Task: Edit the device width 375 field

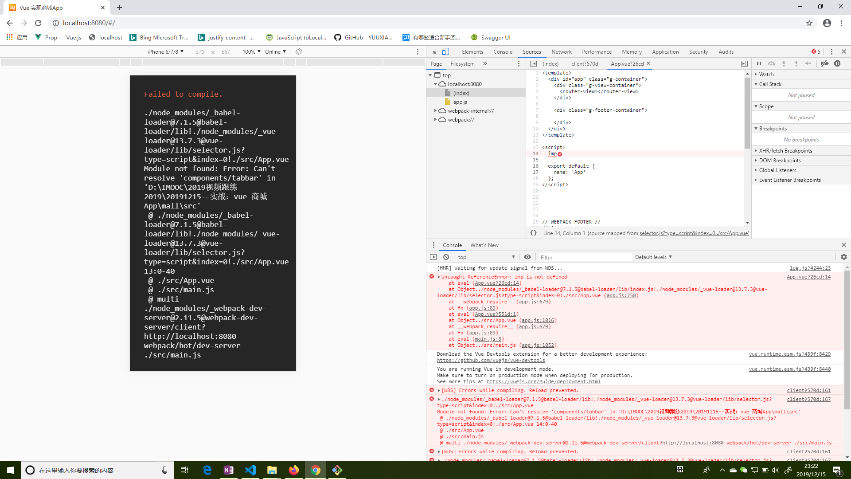Action: (200, 51)
